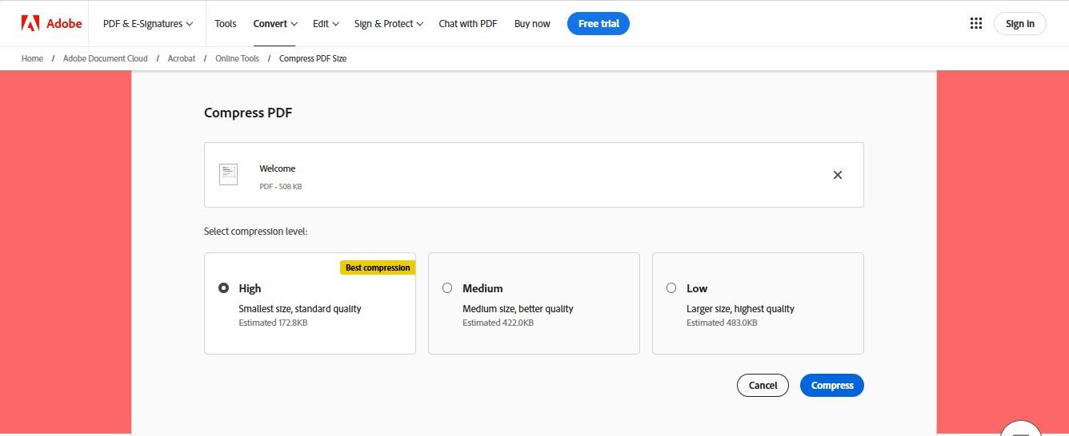Expand PDF & E-Signatures dropdown
The width and height of the screenshot is (1069, 436).
point(148,23)
